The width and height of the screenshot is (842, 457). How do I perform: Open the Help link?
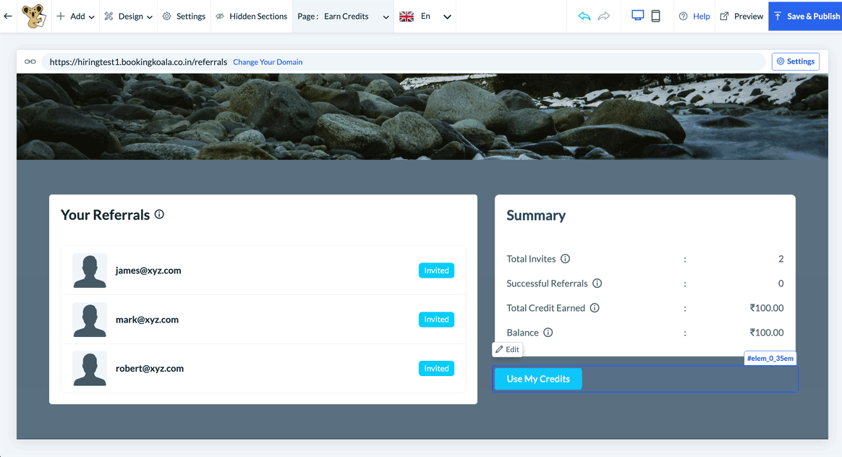[x=694, y=16]
